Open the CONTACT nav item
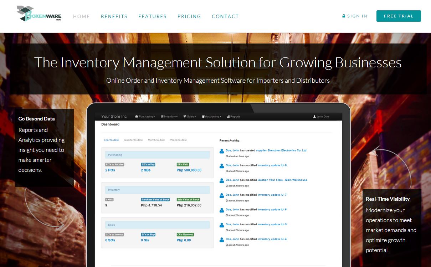 [x=225, y=16]
